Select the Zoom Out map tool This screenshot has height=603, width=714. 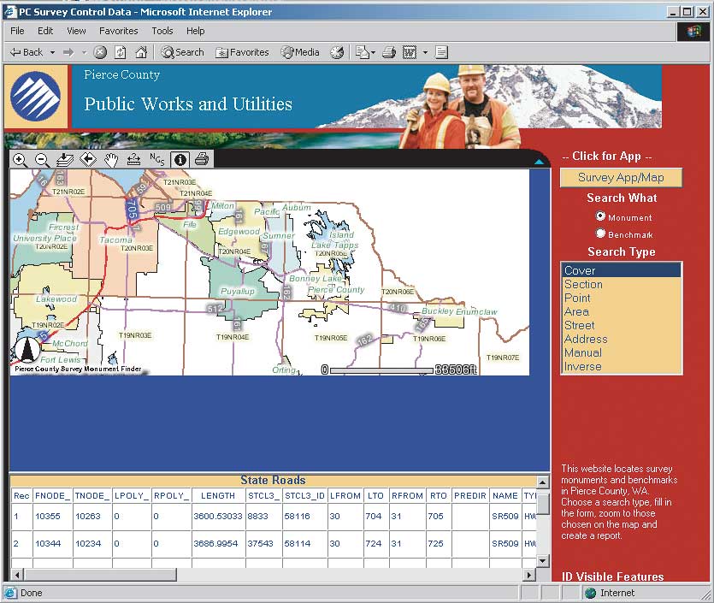[42, 159]
